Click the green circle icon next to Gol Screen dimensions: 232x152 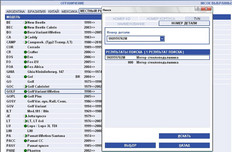pyautogui.click(x=25, y=77)
